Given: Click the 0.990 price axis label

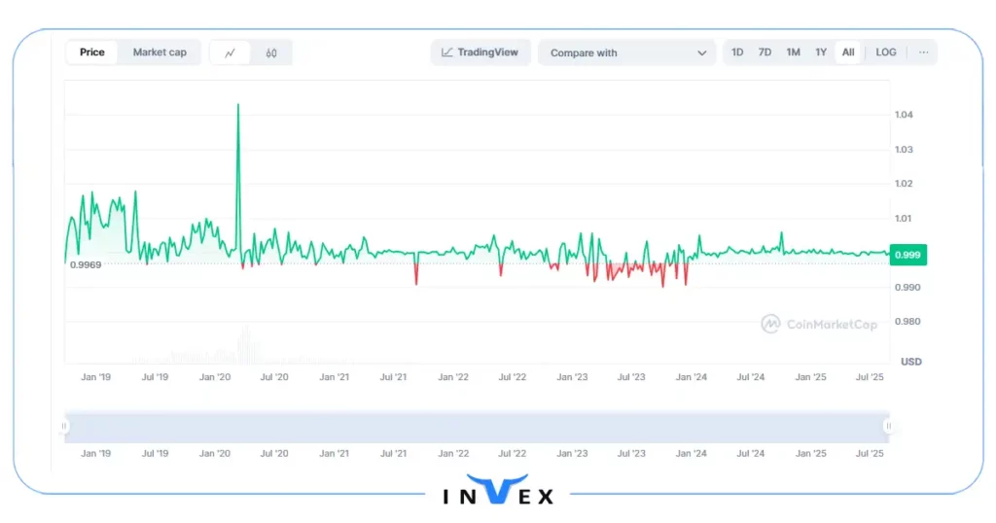Looking at the screenshot, I should [907, 288].
